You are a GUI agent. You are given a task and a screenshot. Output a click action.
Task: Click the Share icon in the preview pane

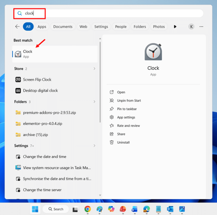point(112,134)
